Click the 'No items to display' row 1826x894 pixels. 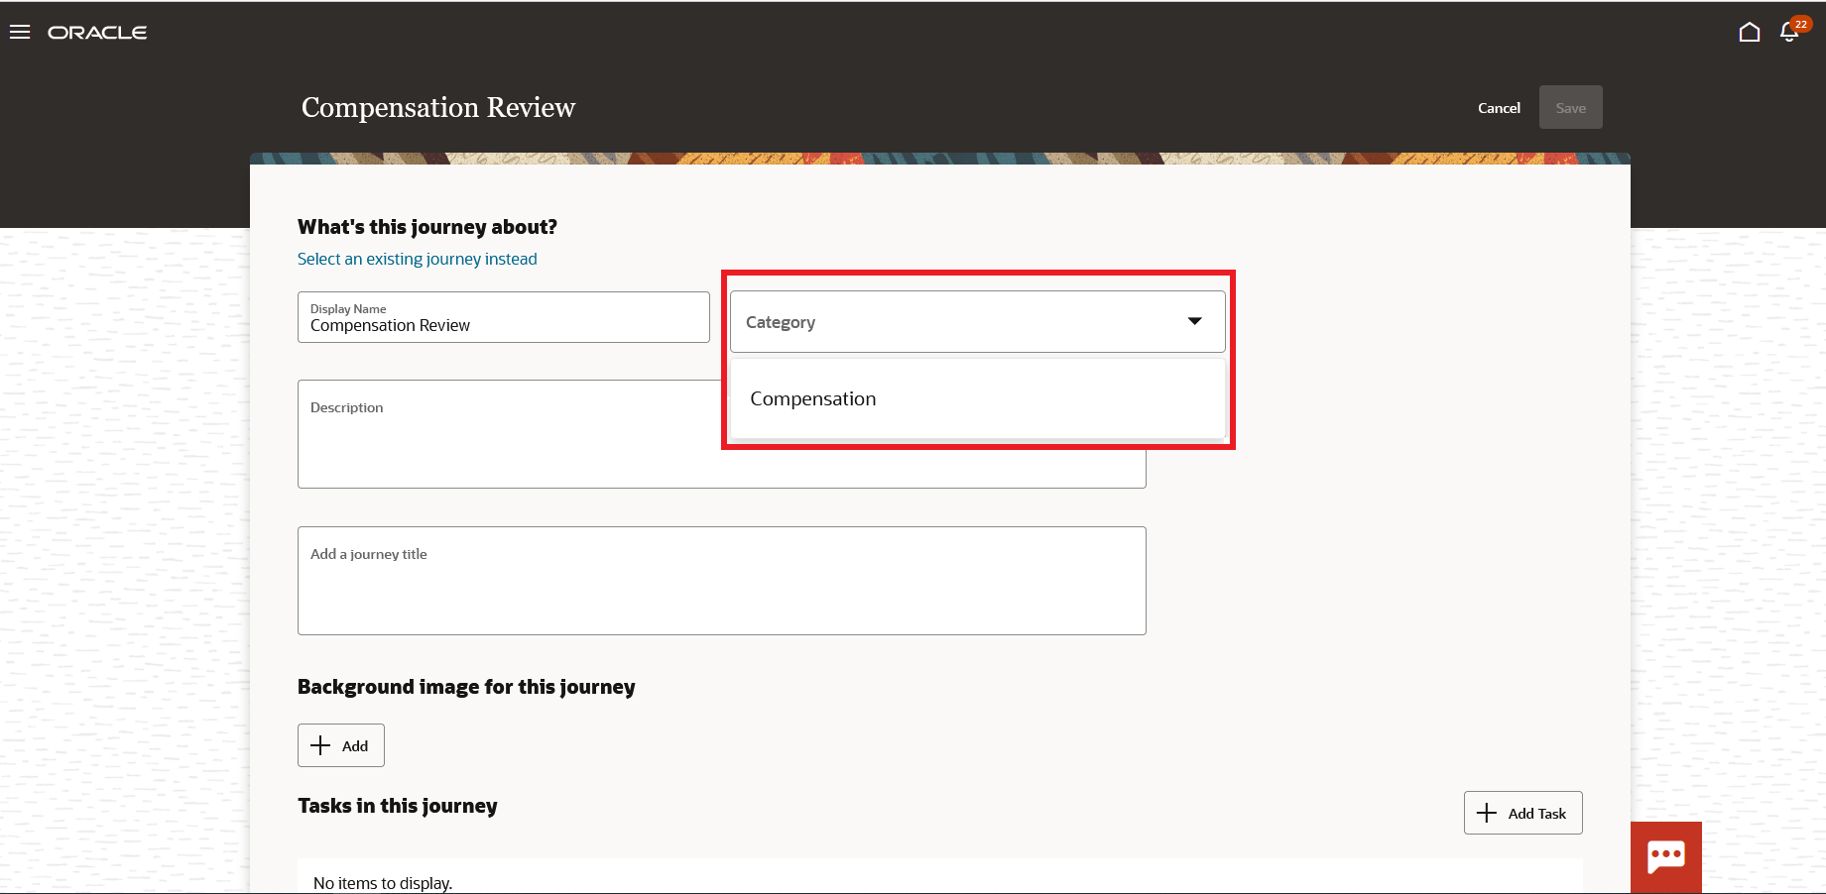[x=383, y=881]
